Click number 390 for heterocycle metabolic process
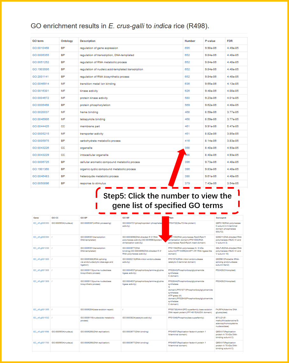This screenshot has height=363, width=289. [x=187, y=176]
